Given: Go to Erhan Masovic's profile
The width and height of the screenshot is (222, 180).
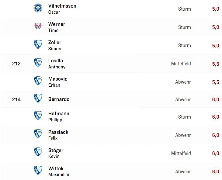Looking at the screenshot, I should (x=58, y=79).
